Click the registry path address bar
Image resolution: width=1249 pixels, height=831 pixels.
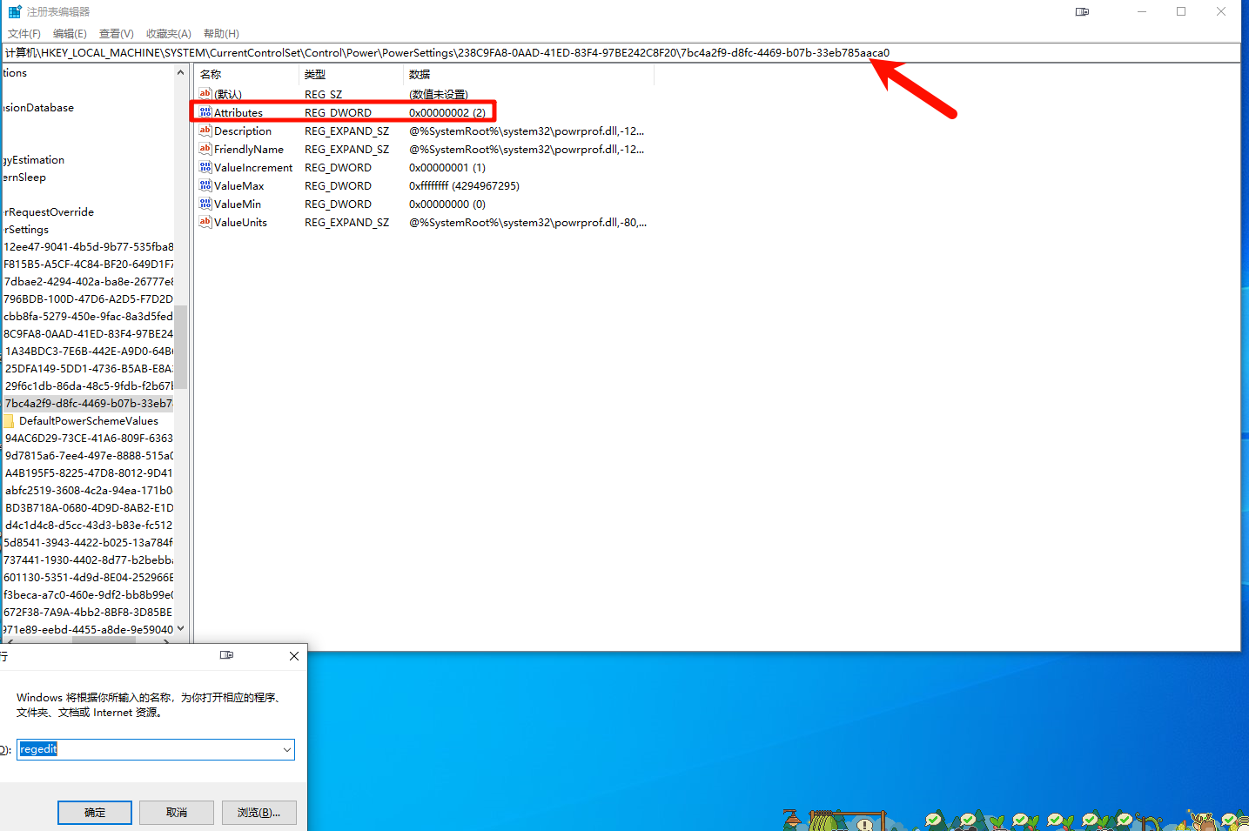pyautogui.click(x=621, y=53)
